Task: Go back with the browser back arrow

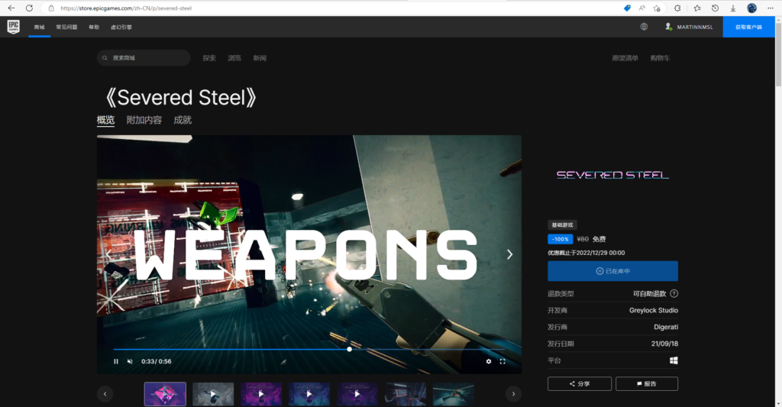Action: pos(11,8)
